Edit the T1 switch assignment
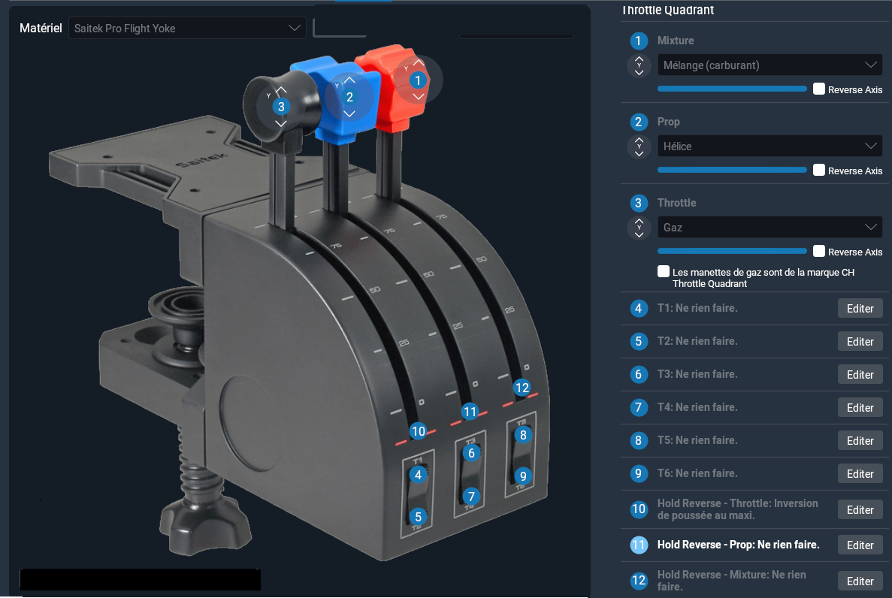 point(860,308)
